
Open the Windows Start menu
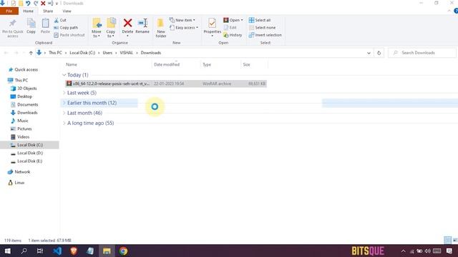(x=8, y=251)
